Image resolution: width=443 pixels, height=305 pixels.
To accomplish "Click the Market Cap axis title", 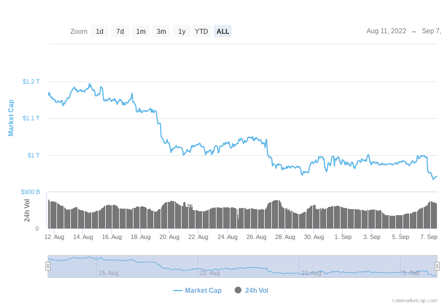I will point(11,118).
